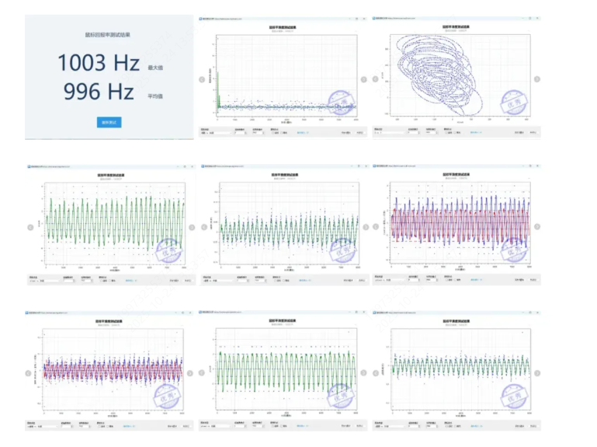This screenshot has height=447, width=597.
Task: Click start-value input field under middle-left chart
Action: coord(70,281)
